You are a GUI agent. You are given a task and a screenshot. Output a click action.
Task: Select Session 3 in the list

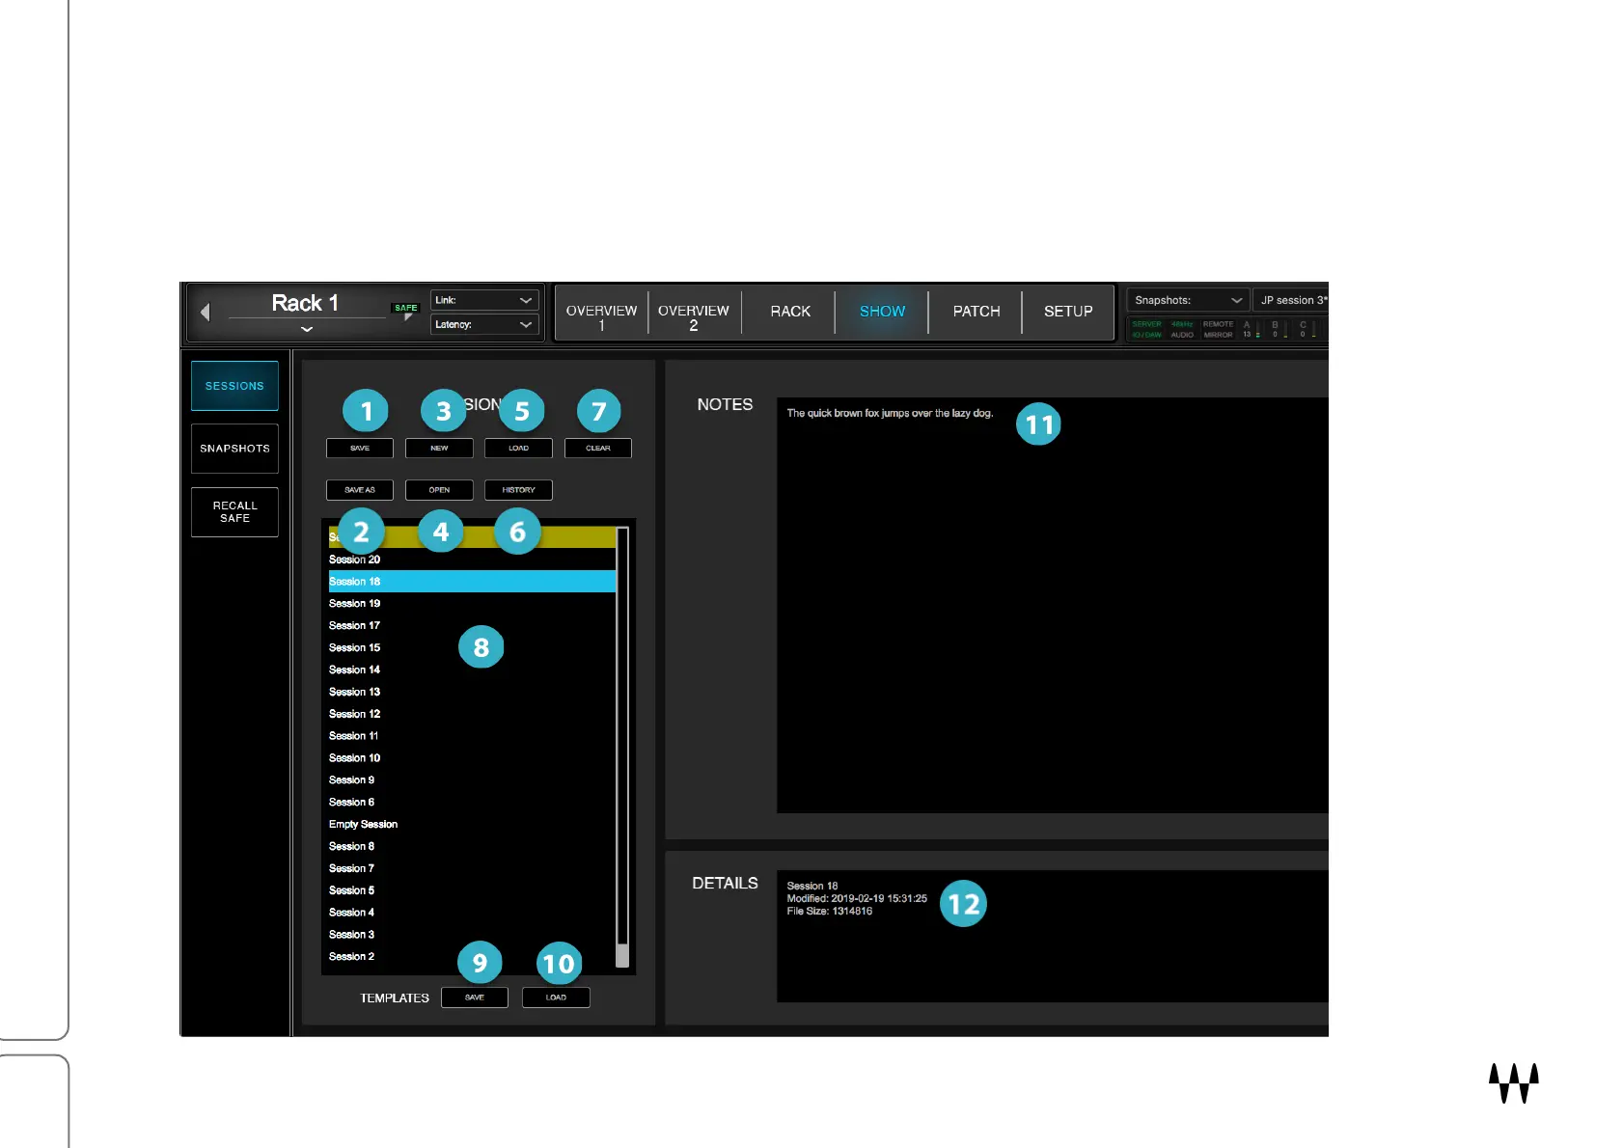472,935
